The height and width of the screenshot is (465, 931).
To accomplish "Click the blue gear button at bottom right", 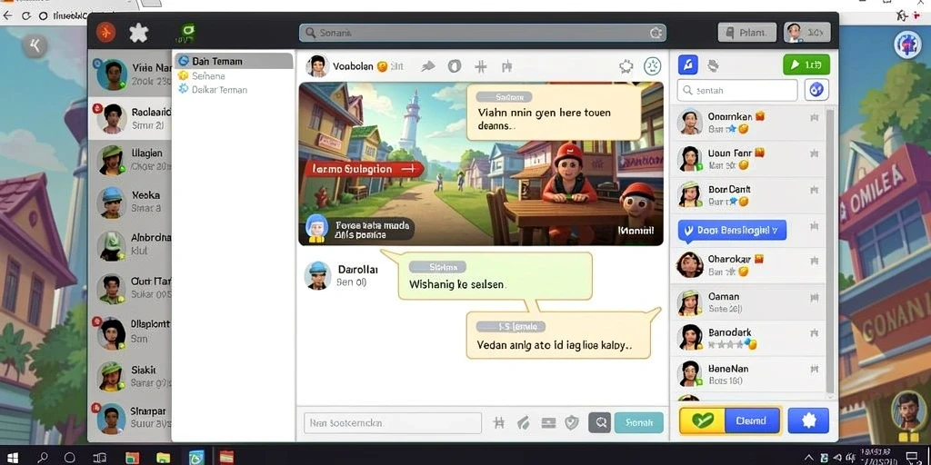I will [808, 420].
